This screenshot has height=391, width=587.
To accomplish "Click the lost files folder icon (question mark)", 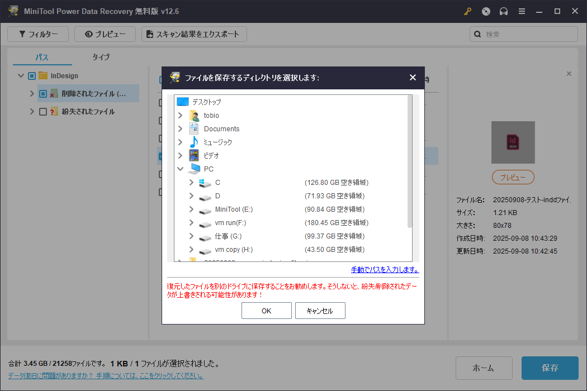I will (x=54, y=112).
